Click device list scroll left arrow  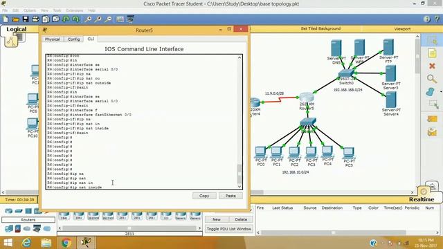60,228
